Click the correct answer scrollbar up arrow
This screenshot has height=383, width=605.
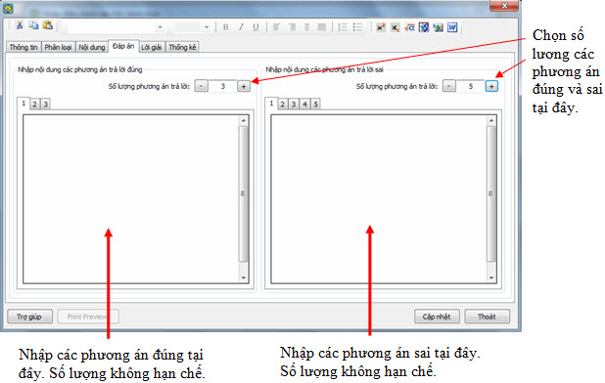243,121
